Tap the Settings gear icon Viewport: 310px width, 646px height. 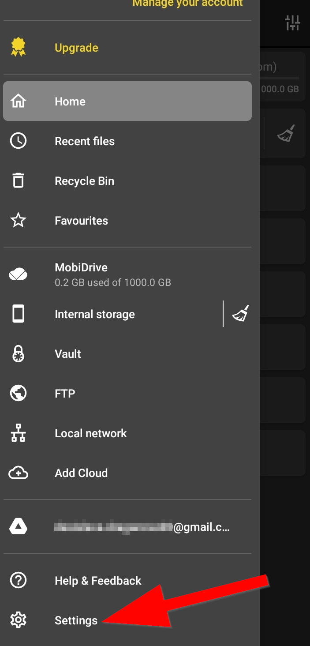tap(18, 620)
